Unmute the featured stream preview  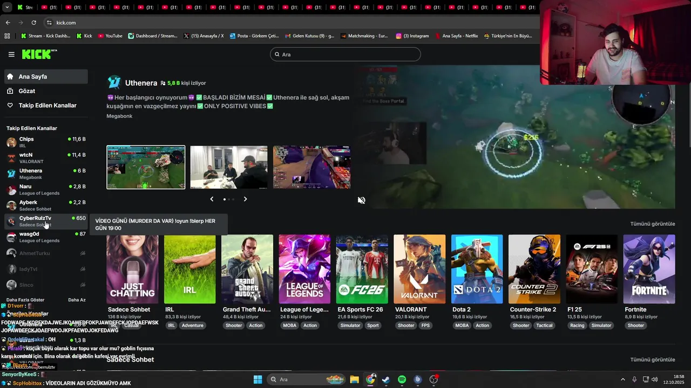click(362, 200)
